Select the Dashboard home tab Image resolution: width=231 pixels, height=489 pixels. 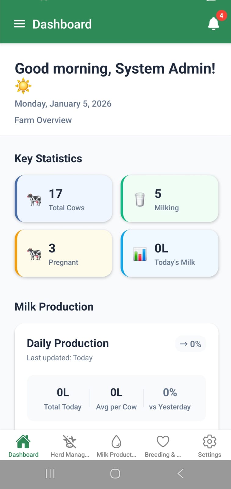pos(23,446)
